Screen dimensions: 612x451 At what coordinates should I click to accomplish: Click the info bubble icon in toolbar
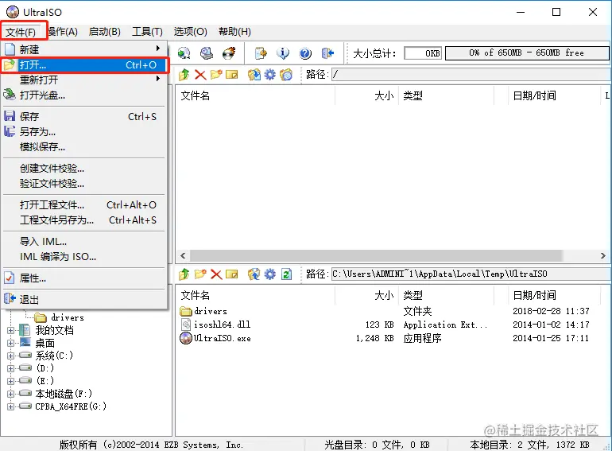click(x=283, y=52)
